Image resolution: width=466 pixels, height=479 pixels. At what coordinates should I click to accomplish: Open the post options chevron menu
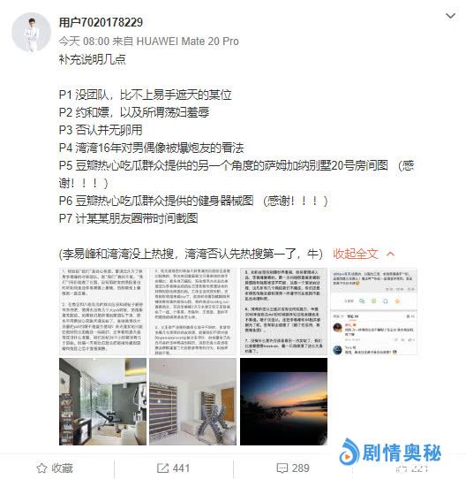[450, 16]
